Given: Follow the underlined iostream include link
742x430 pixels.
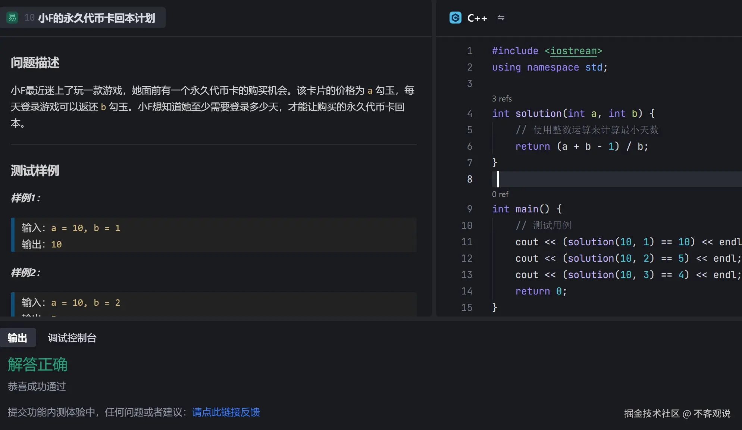Looking at the screenshot, I should click(573, 51).
